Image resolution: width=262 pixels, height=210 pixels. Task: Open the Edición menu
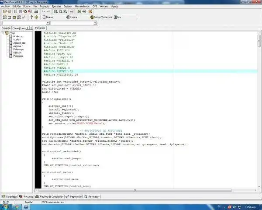tap(17, 7)
